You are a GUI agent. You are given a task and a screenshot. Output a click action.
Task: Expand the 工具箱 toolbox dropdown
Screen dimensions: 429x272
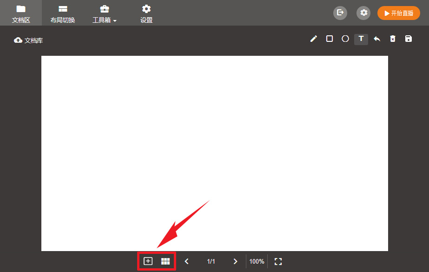click(x=105, y=13)
